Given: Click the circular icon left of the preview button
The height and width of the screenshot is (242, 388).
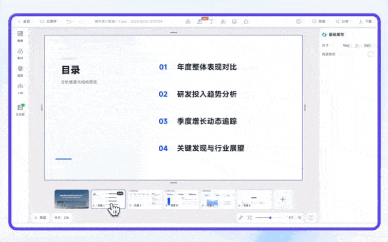Looking at the screenshot, I should (x=299, y=22).
